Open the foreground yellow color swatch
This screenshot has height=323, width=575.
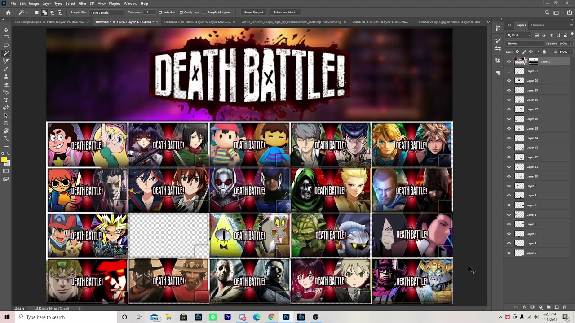4,160
